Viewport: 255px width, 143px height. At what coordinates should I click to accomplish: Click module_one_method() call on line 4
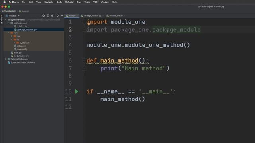pyautogui.click(x=157, y=45)
